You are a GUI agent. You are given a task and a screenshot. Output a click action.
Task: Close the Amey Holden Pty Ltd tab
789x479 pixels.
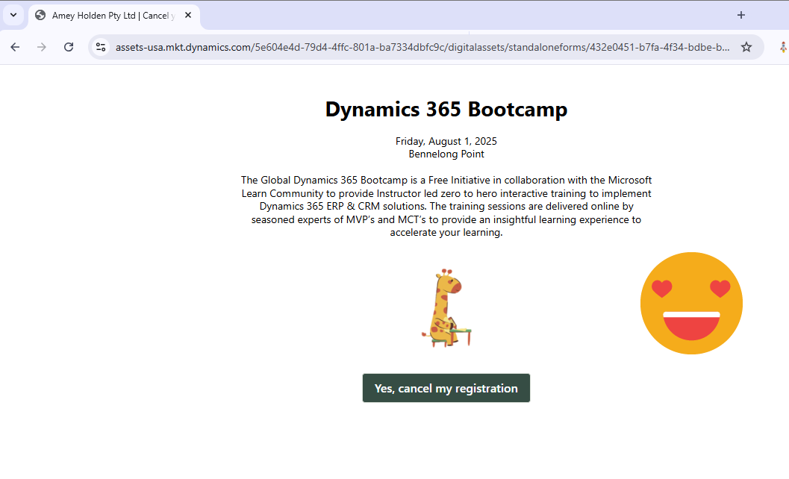[x=187, y=15]
